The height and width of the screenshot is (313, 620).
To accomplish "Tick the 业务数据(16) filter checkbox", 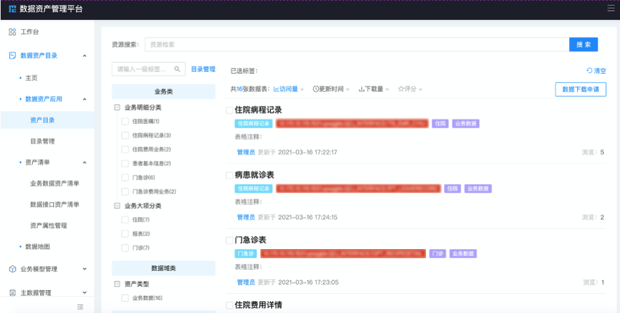I will 125,298.
